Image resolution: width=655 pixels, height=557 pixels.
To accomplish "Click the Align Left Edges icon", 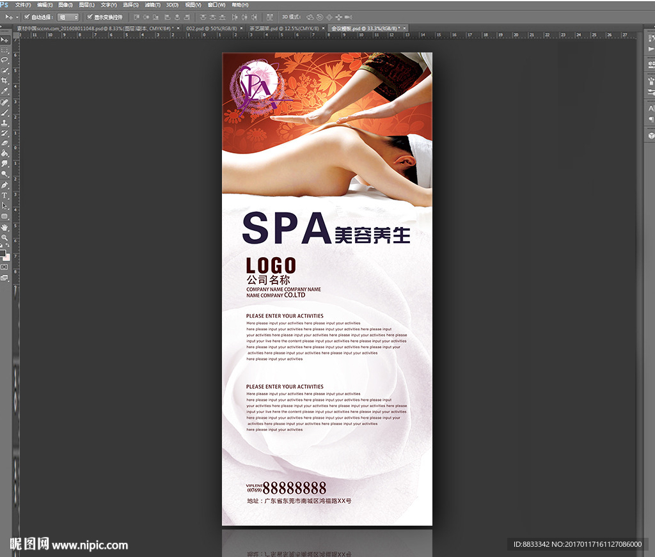I will (x=168, y=17).
